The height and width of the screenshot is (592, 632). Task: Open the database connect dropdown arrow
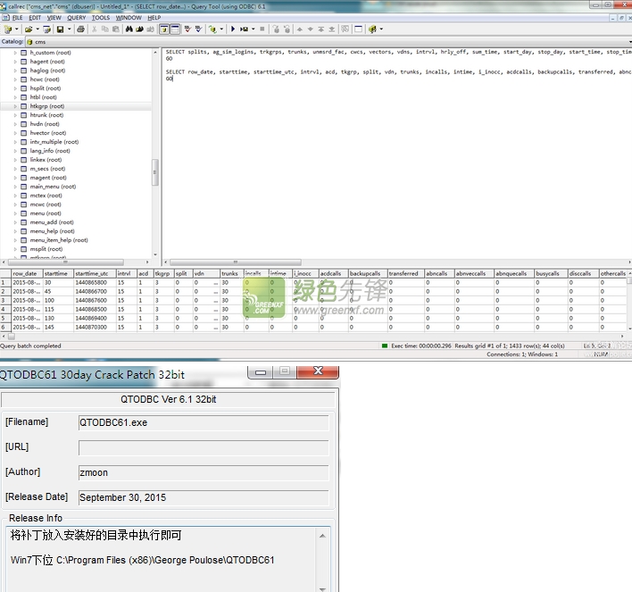221,29
